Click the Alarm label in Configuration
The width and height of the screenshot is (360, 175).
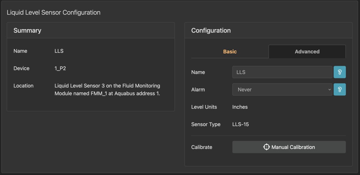198,89
